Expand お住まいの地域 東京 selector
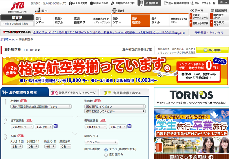The height and width of the screenshot is (159, 229). (x=17, y=24)
